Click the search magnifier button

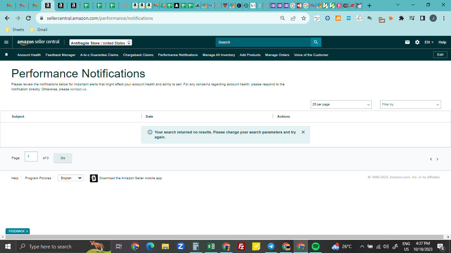pos(316,42)
